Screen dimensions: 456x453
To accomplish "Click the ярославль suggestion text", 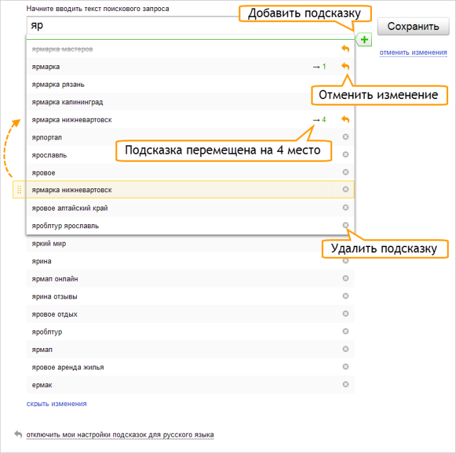I will pyautogui.click(x=49, y=155).
